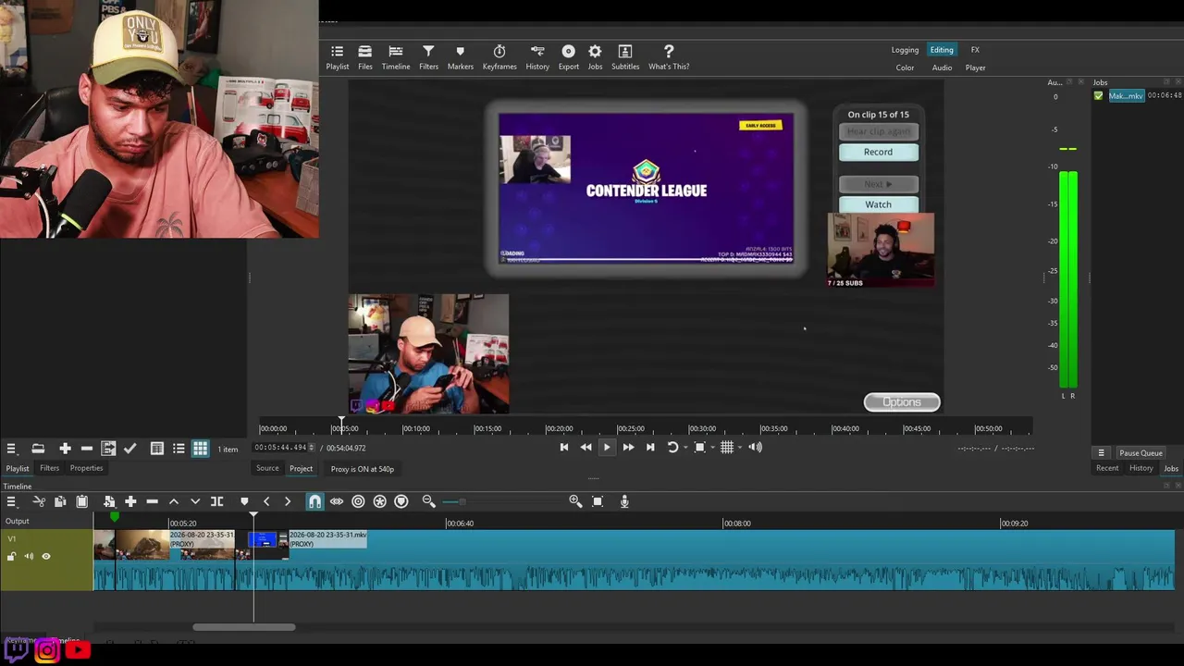Cut the selected clip with scissors icon
Viewport: 1184px width, 666px height.
click(39, 501)
